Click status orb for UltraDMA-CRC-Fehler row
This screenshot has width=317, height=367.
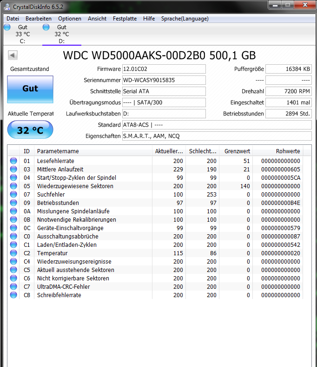[13, 287]
